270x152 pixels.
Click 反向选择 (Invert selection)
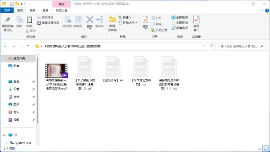180,28
